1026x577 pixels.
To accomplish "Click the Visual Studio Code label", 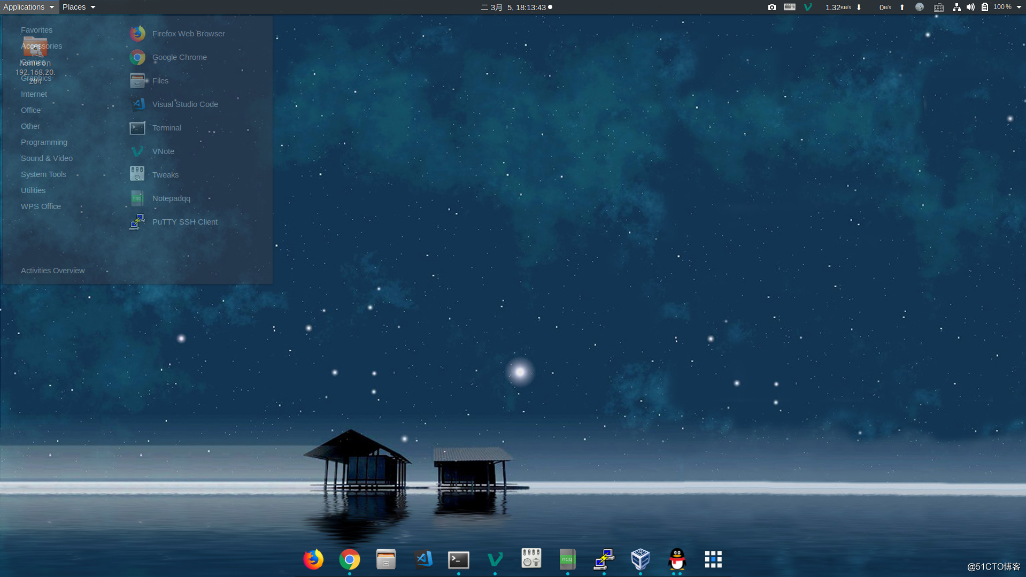I will pos(185,104).
